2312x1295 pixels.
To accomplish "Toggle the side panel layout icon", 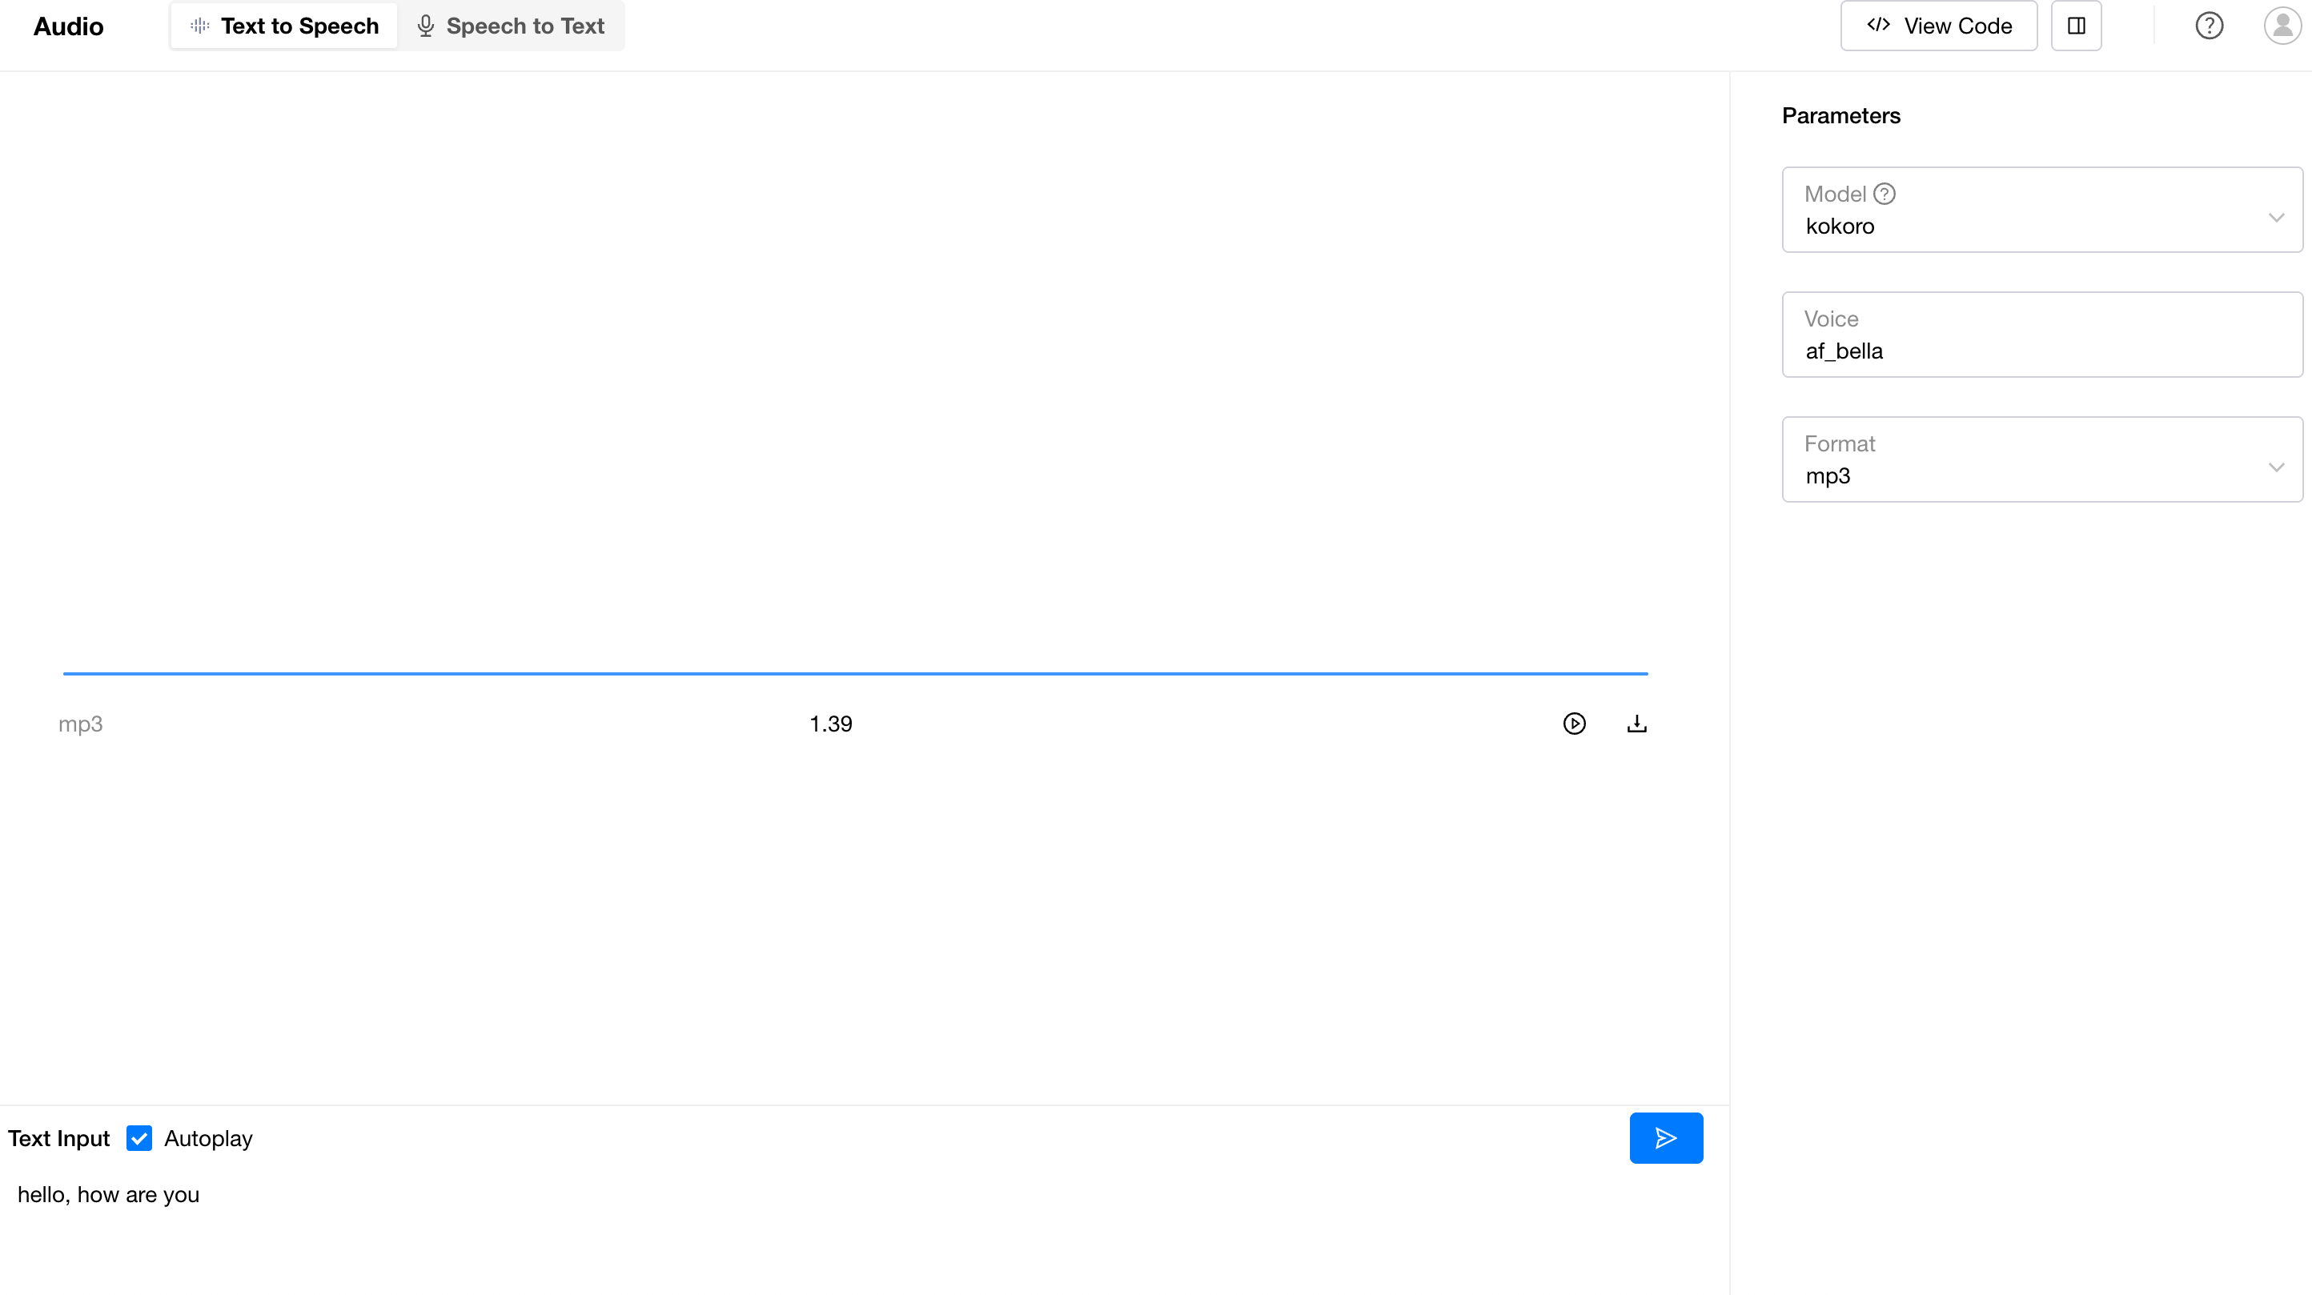I will point(2076,26).
